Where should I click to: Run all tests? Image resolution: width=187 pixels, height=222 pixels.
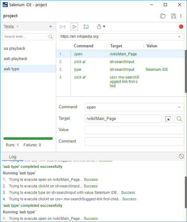63,27
